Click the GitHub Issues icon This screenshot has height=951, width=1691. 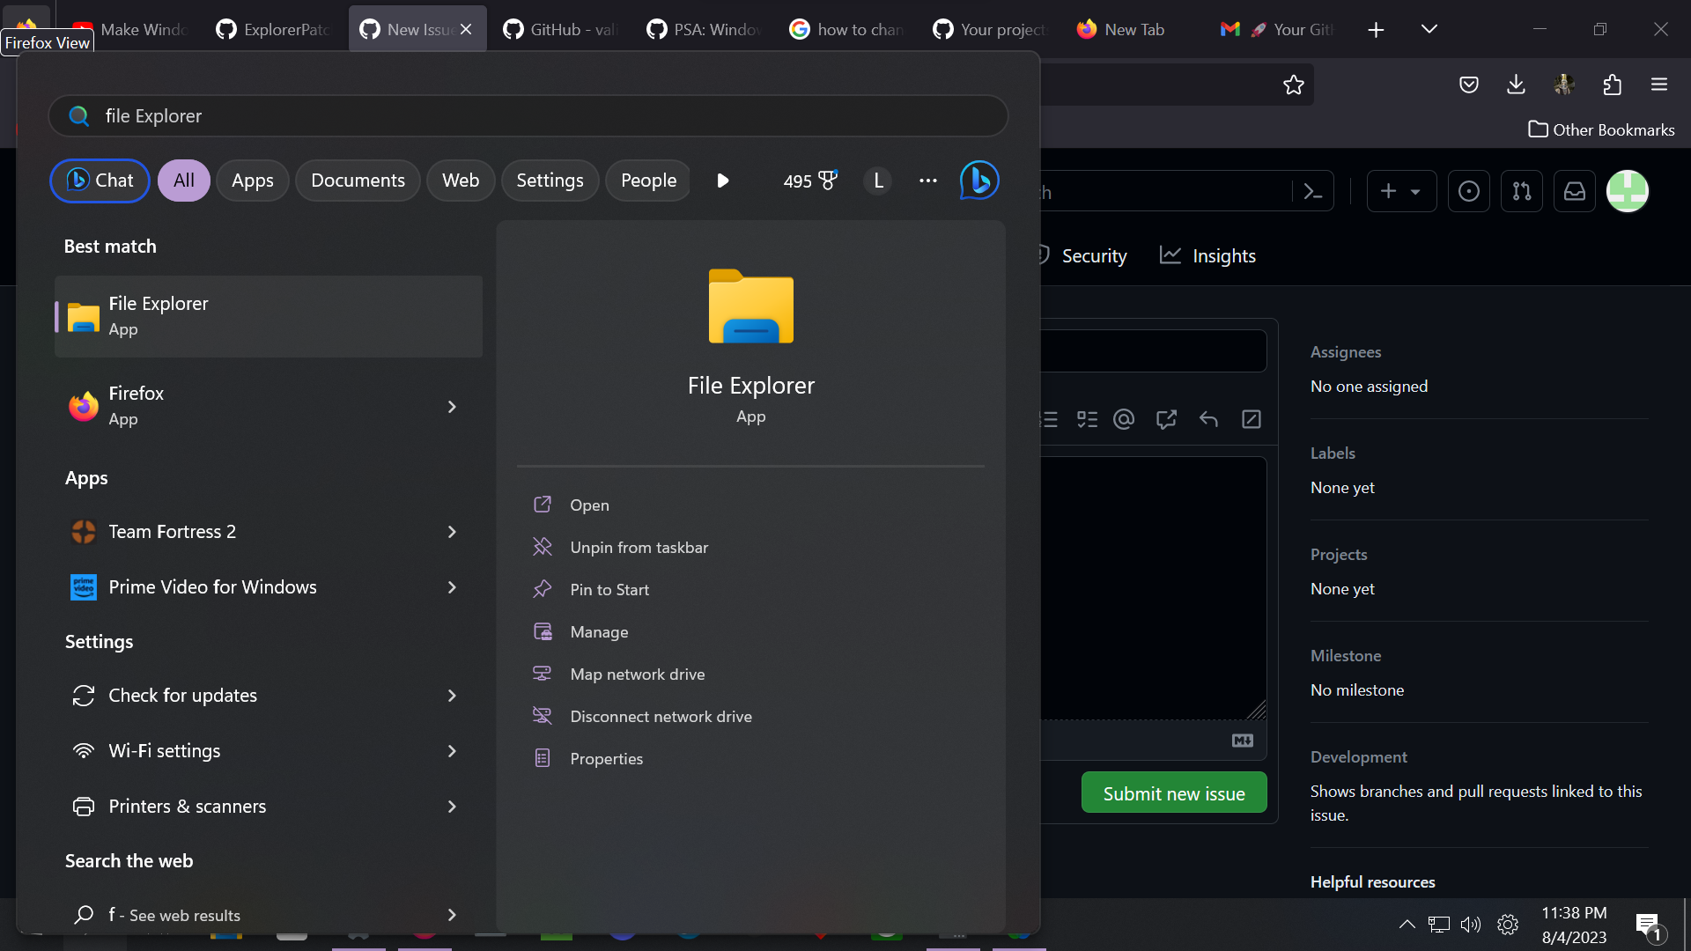[x=1468, y=191]
